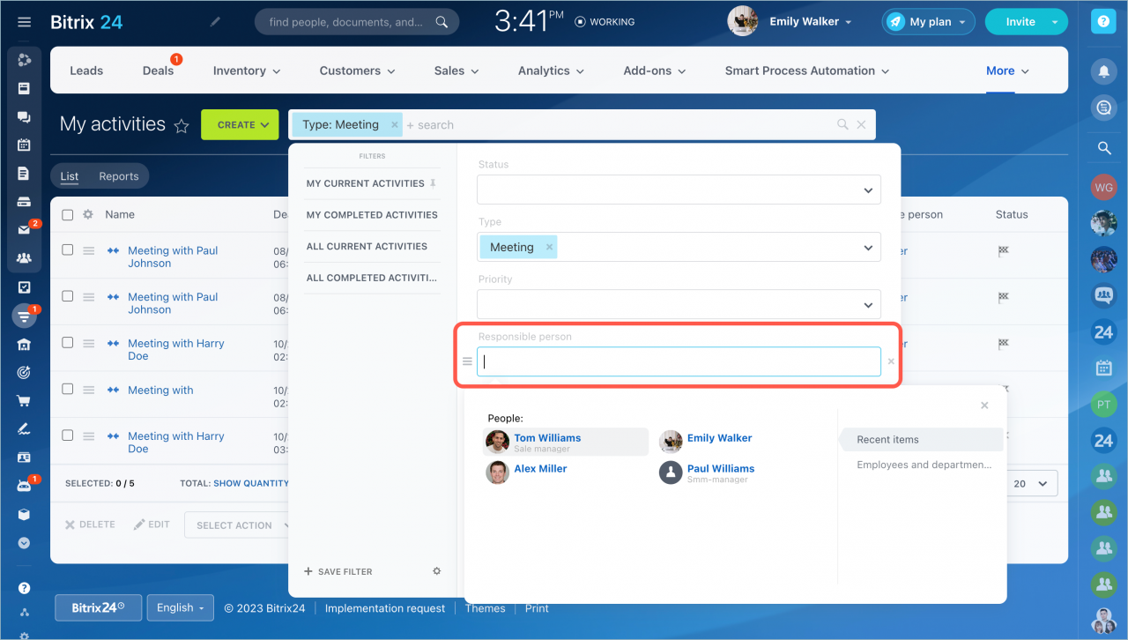Select Tom Williams from people list
Viewport: 1128px width, 640px height.
566,442
